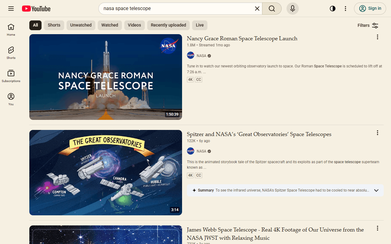Image resolution: width=391 pixels, height=244 pixels.
Task: Select the Shorts filter chip
Action: tap(54, 25)
